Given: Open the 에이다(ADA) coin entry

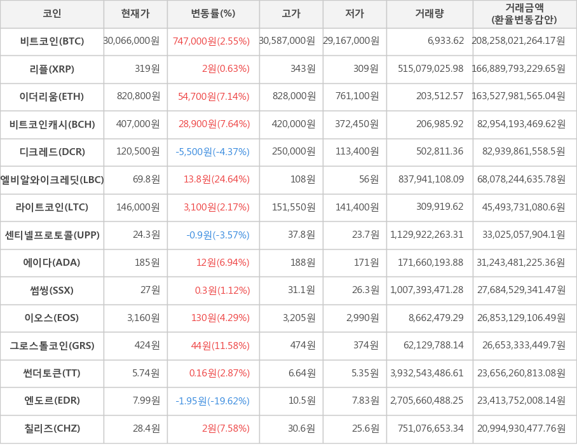Looking at the screenshot, I should [52, 263].
